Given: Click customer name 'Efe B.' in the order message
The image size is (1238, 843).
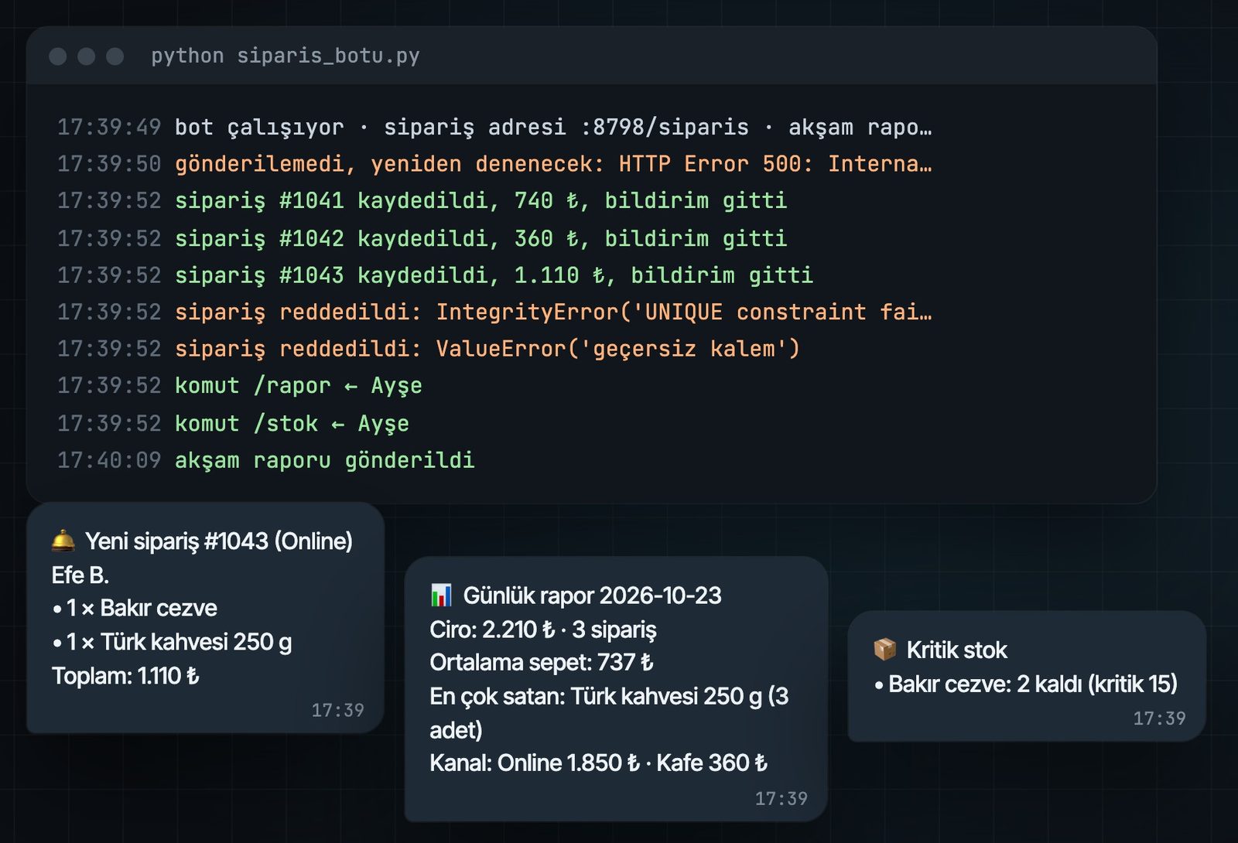Looking at the screenshot, I should (x=80, y=575).
